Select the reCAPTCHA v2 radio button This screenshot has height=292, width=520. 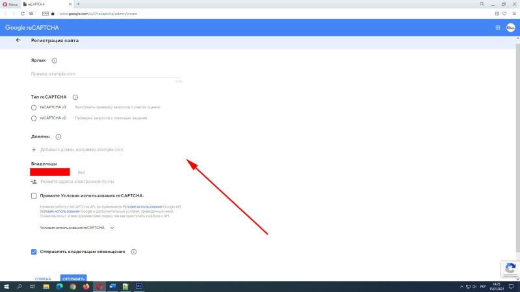point(34,119)
